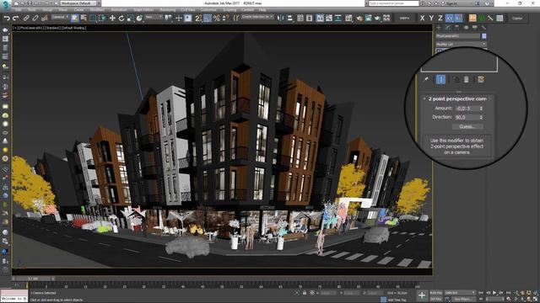Open Create Selection Set dropdown
The image size is (540, 303).
(x=256, y=17)
